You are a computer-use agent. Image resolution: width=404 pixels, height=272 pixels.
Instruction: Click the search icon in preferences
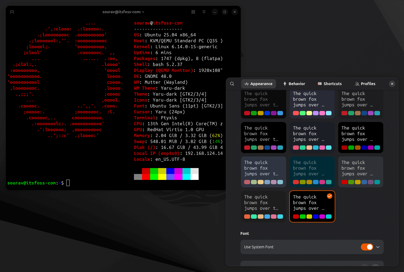[x=232, y=84]
